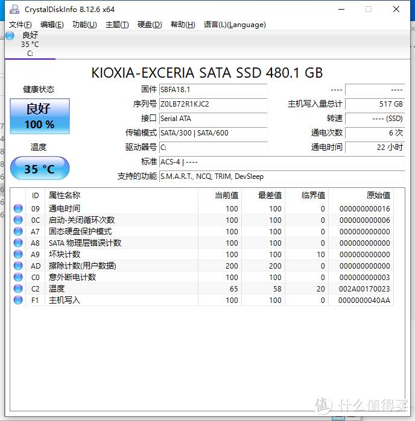Open the 编辑(E) menu
The image size is (415, 421).
click(52, 25)
